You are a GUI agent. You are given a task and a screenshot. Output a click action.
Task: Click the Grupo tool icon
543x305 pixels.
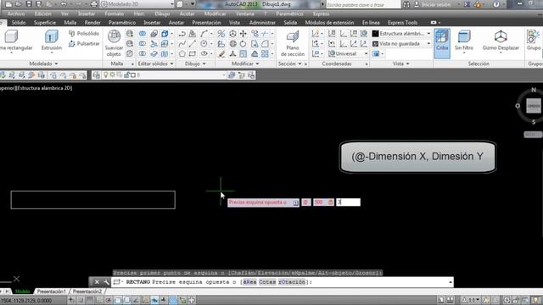(534, 40)
